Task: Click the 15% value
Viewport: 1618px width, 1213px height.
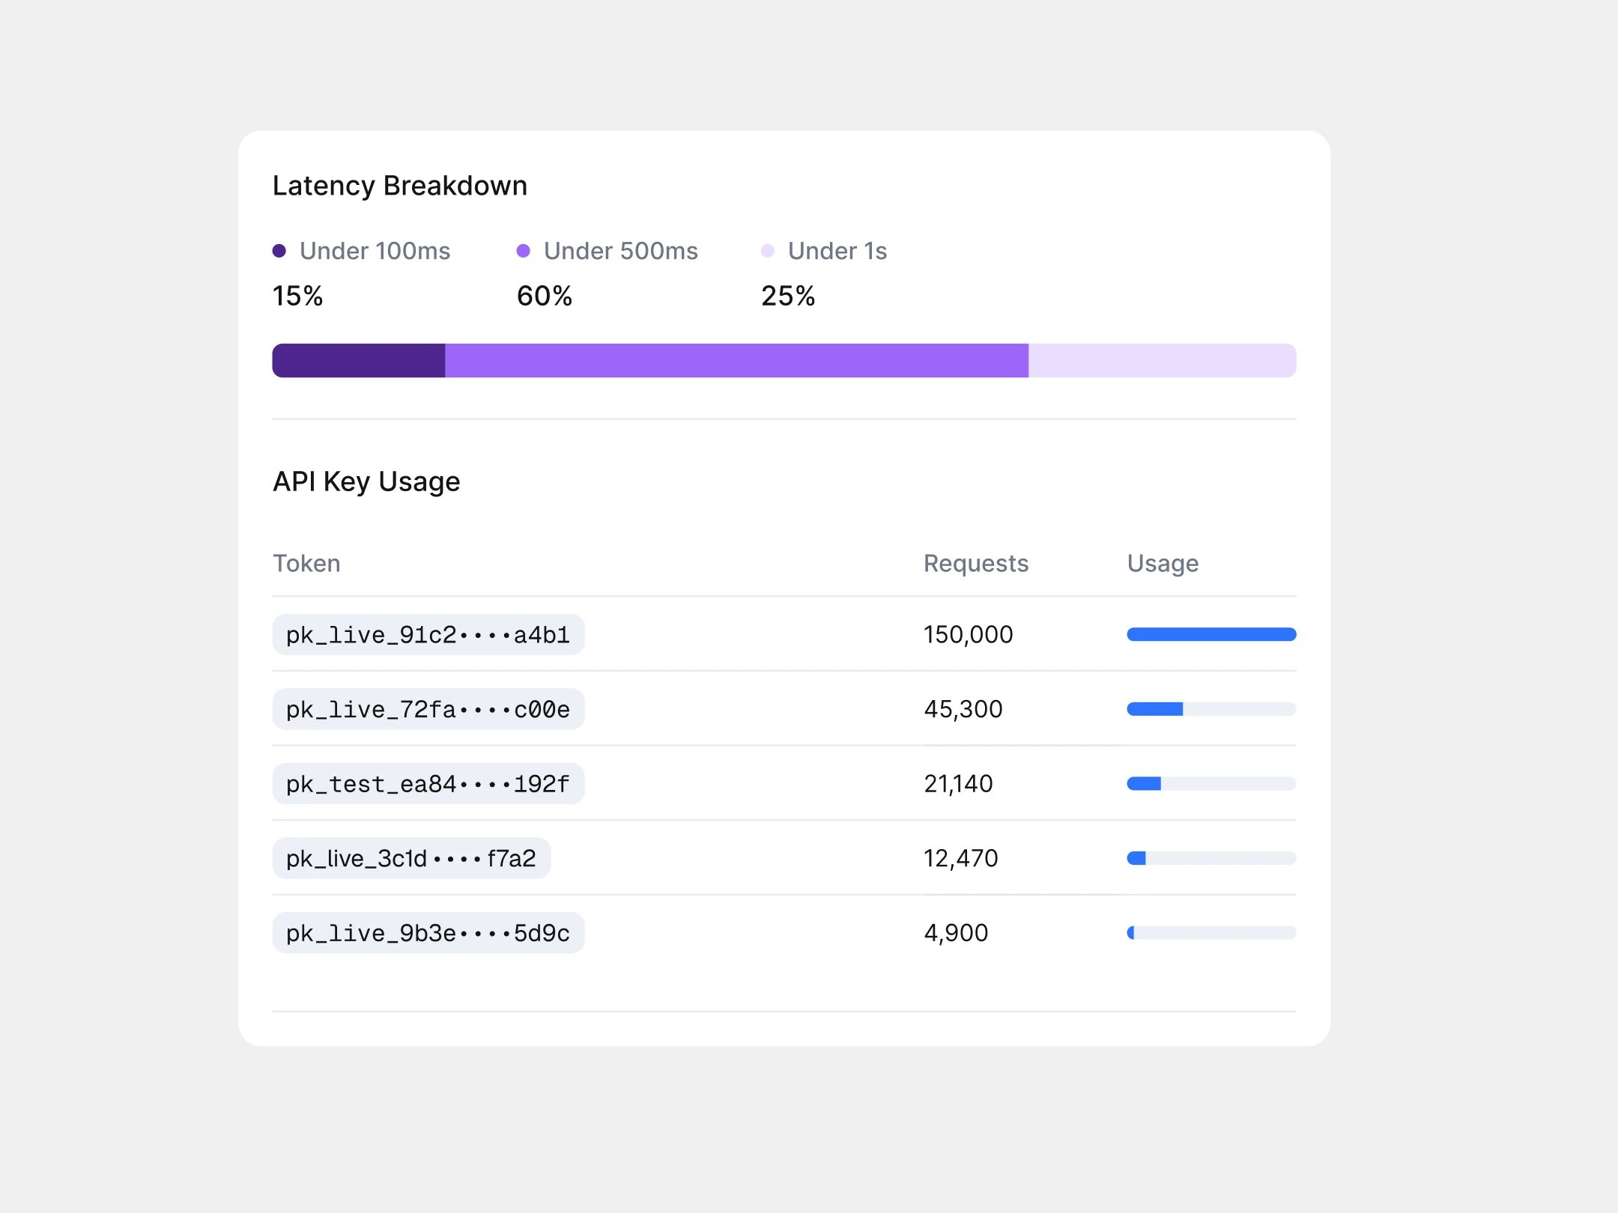Action: point(298,296)
